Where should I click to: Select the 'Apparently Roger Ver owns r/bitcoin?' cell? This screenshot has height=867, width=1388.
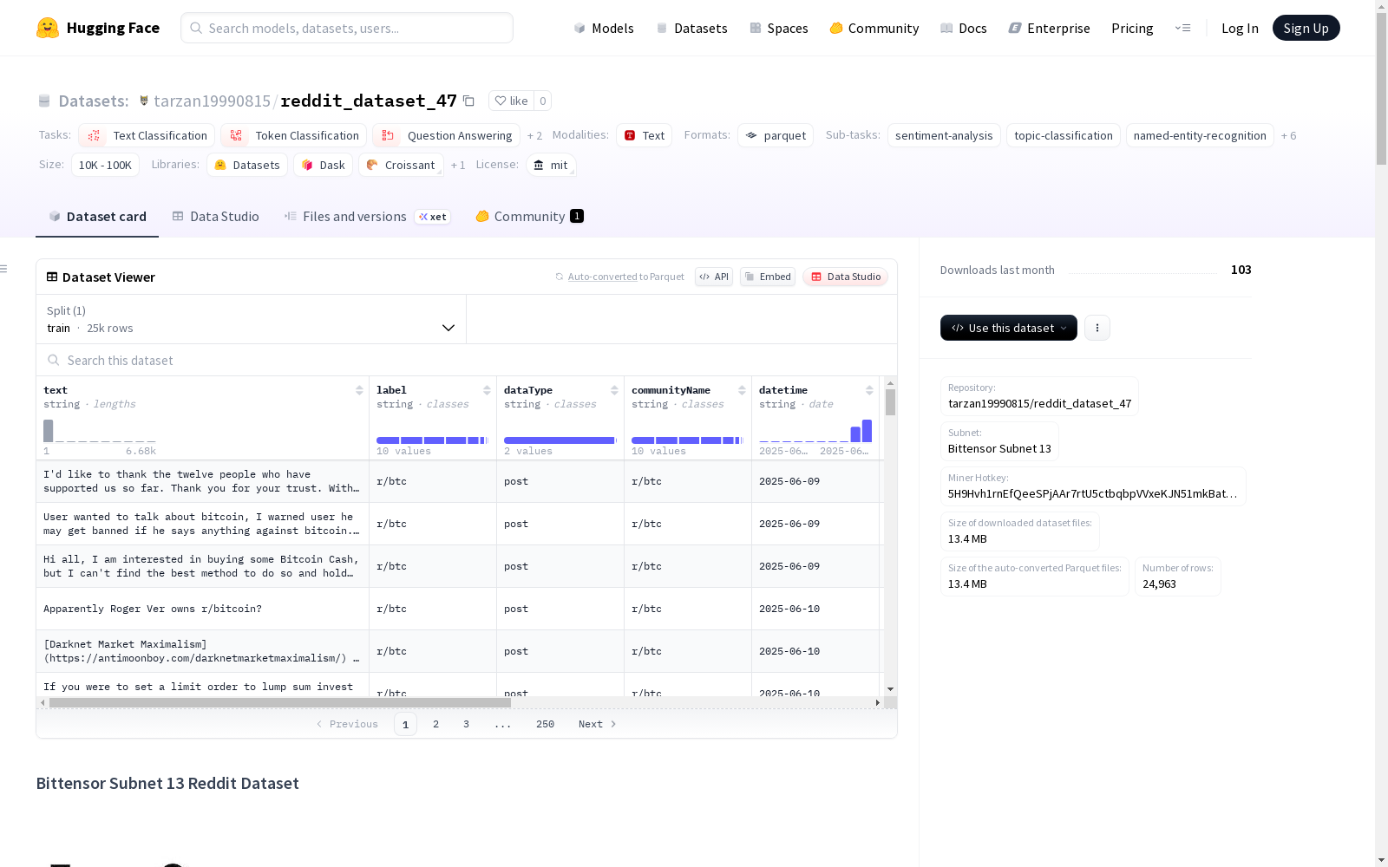[x=203, y=609]
